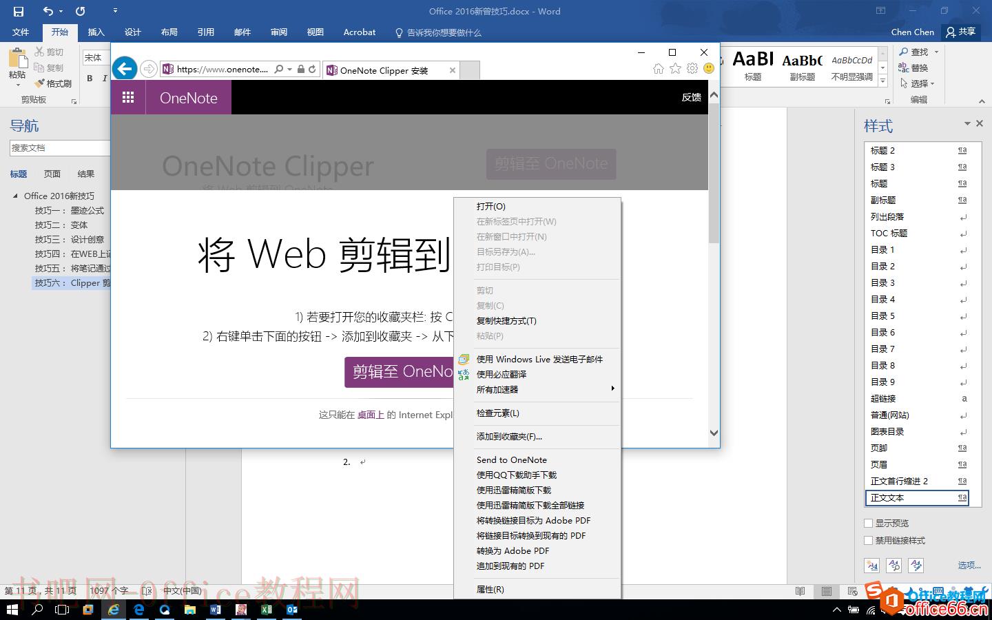Viewport: 992px width, 620px height.
Task: Open Excel from the taskbar
Action: click(x=267, y=610)
